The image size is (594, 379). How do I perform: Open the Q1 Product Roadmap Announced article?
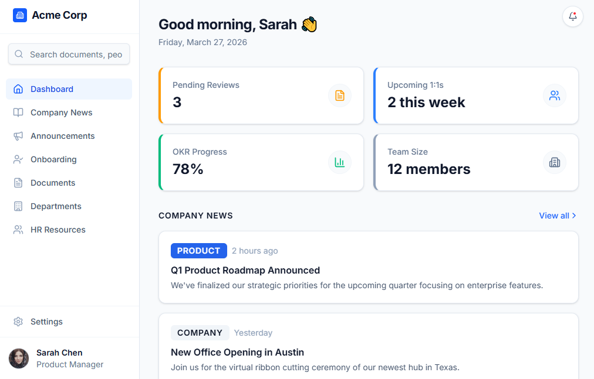click(x=245, y=270)
